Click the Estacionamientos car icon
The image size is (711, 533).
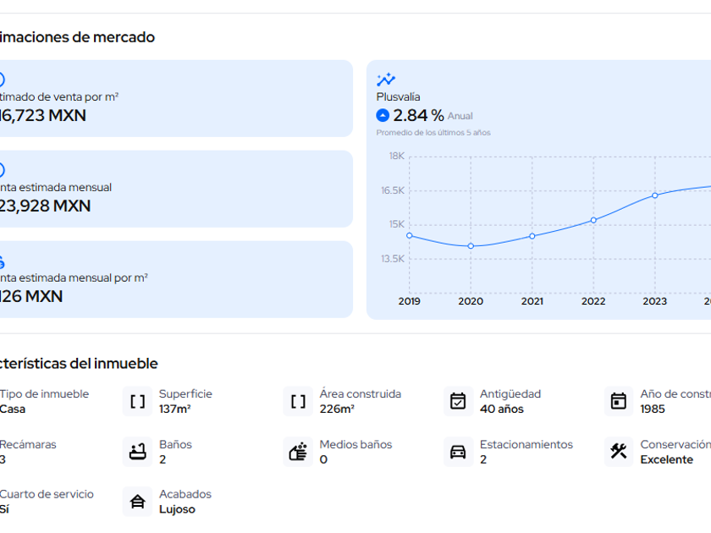click(x=458, y=452)
